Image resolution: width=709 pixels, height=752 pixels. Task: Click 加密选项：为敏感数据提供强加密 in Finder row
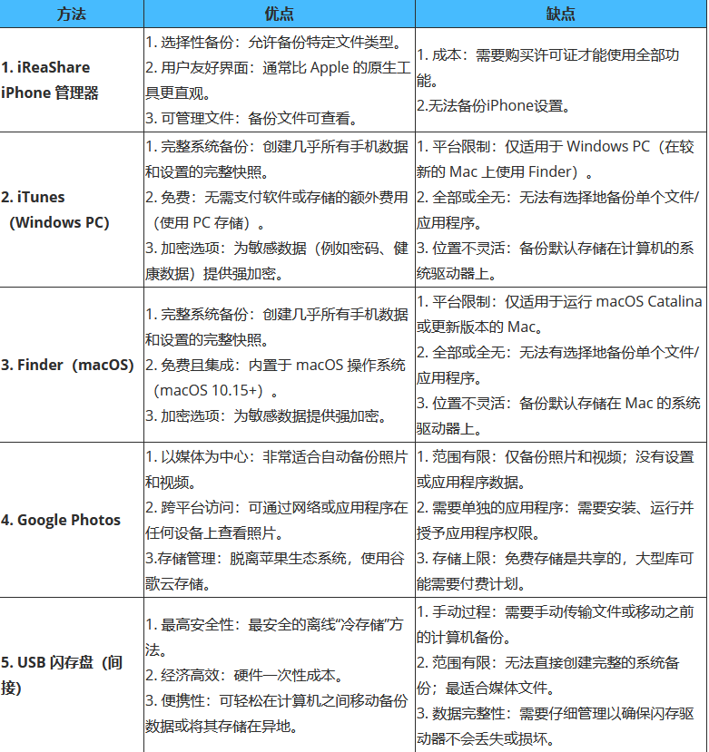(x=267, y=415)
